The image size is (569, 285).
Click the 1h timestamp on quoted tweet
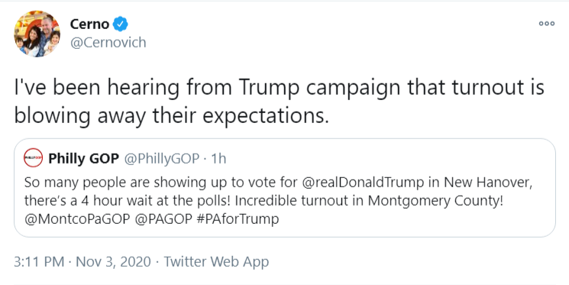(218, 158)
